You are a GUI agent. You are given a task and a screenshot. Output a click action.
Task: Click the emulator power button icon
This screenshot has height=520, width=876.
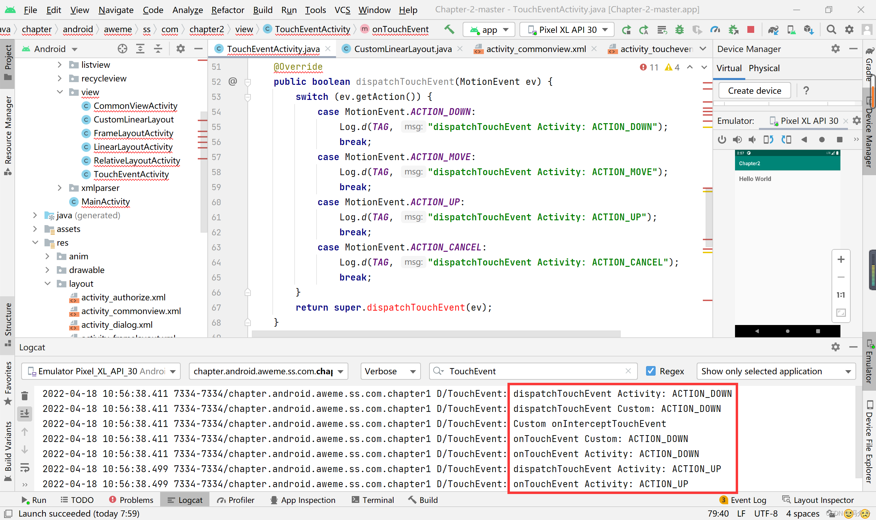pyautogui.click(x=721, y=140)
